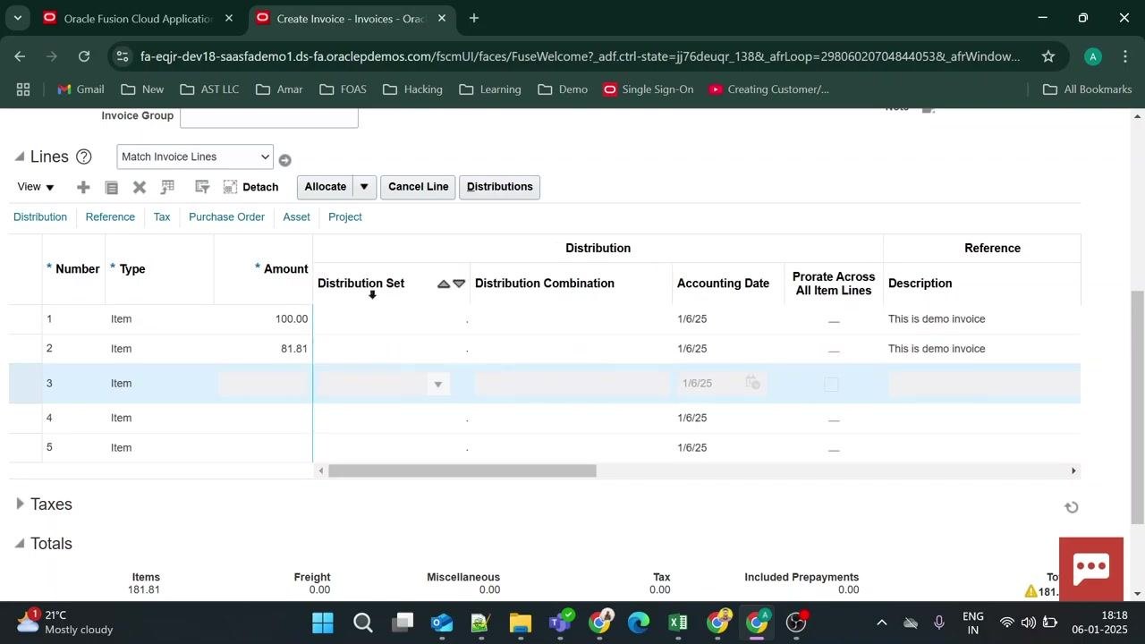Click the Amount field in row 3
The height and width of the screenshot is (644, 1145).
(x=264, y=384)
